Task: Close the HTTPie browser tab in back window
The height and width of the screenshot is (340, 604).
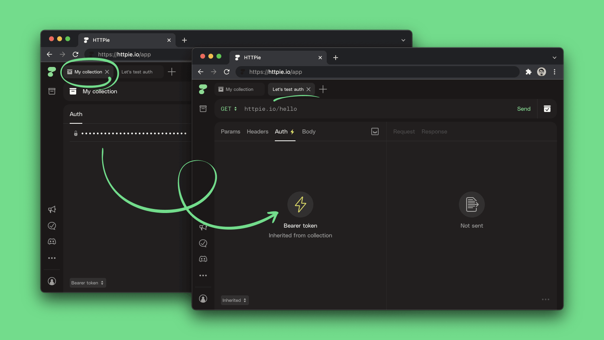Action: pos(169,40)
